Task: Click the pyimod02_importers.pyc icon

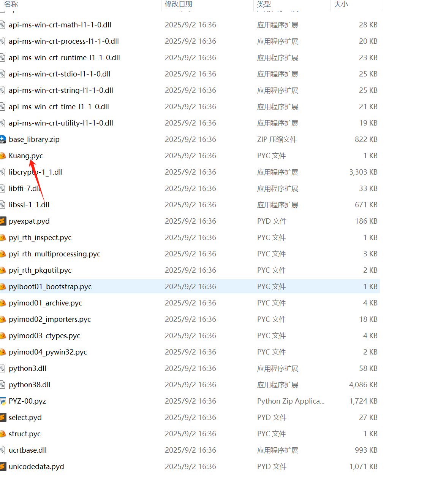Action: pos(3,320)
